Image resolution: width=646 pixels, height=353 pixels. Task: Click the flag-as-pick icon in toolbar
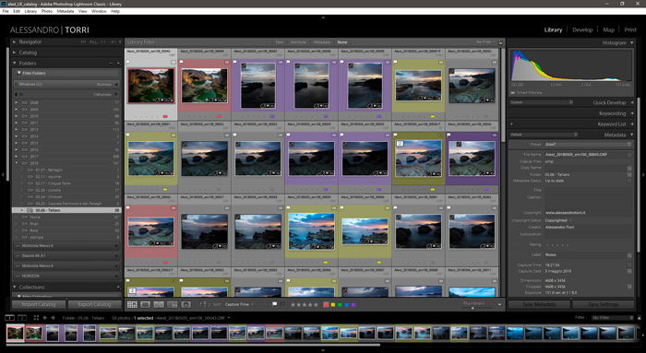[x=275, y=304]
